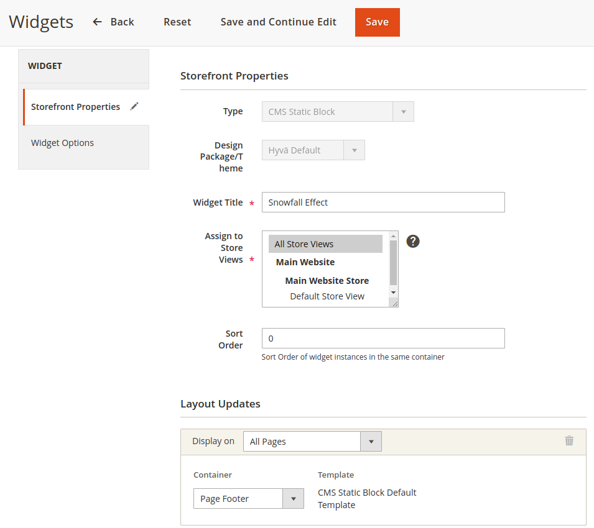Open the Type CMS Static Block dropdown
Viewport: 594px width, 528px height.
pyautogui.click(x=338, y=112)
